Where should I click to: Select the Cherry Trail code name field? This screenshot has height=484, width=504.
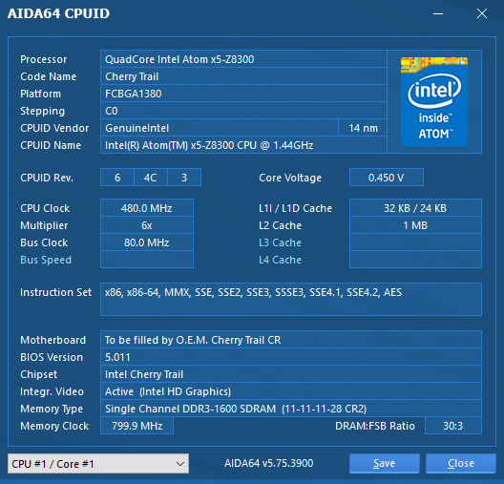point(243,76)
